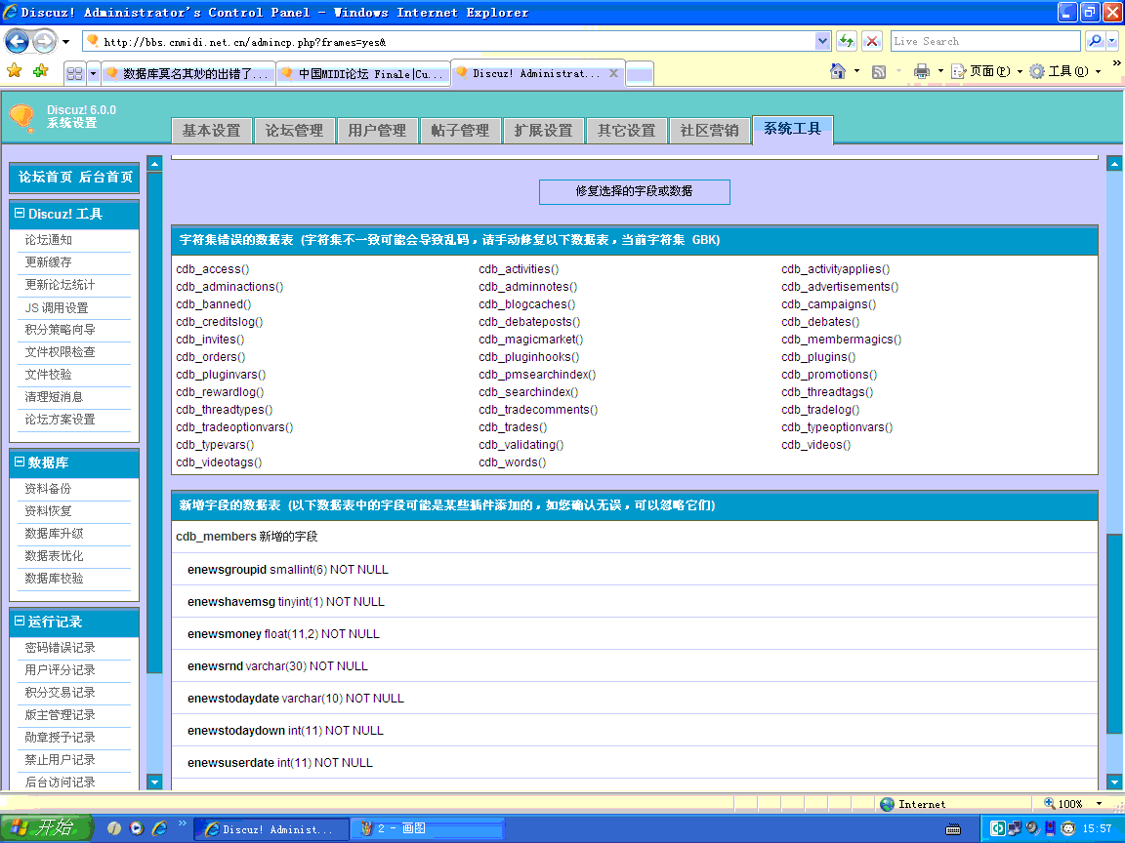This screenshot has height=843, width=1125.
Task: Open the search provider options dropdown
Action: (x=1112, y=41)
